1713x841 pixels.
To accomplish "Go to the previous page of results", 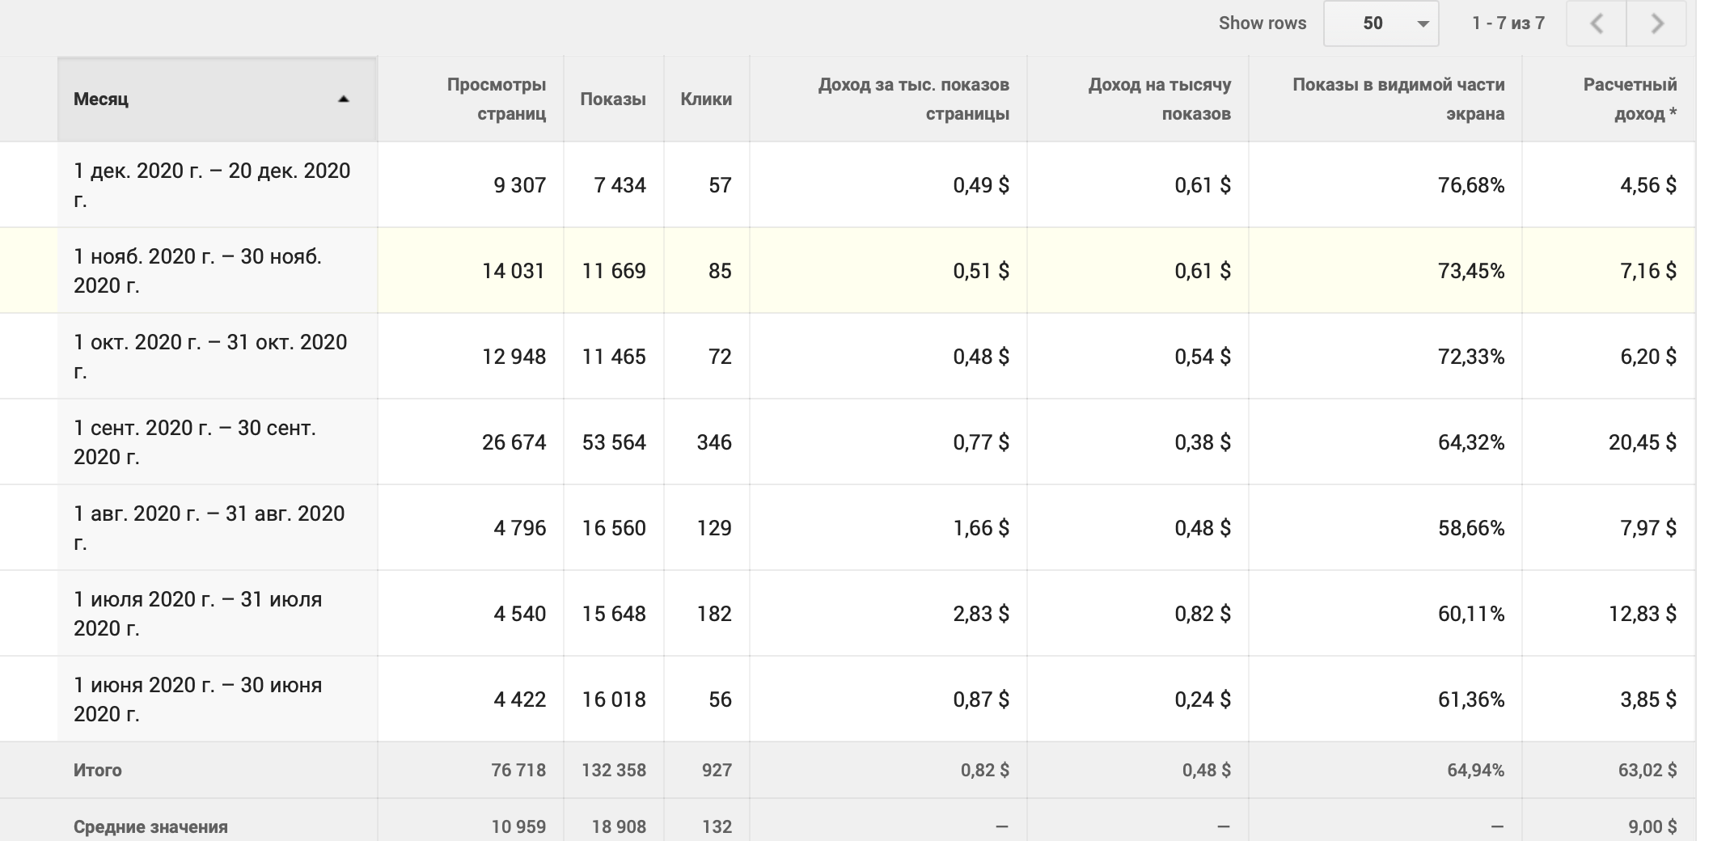I will (1597, 23).
